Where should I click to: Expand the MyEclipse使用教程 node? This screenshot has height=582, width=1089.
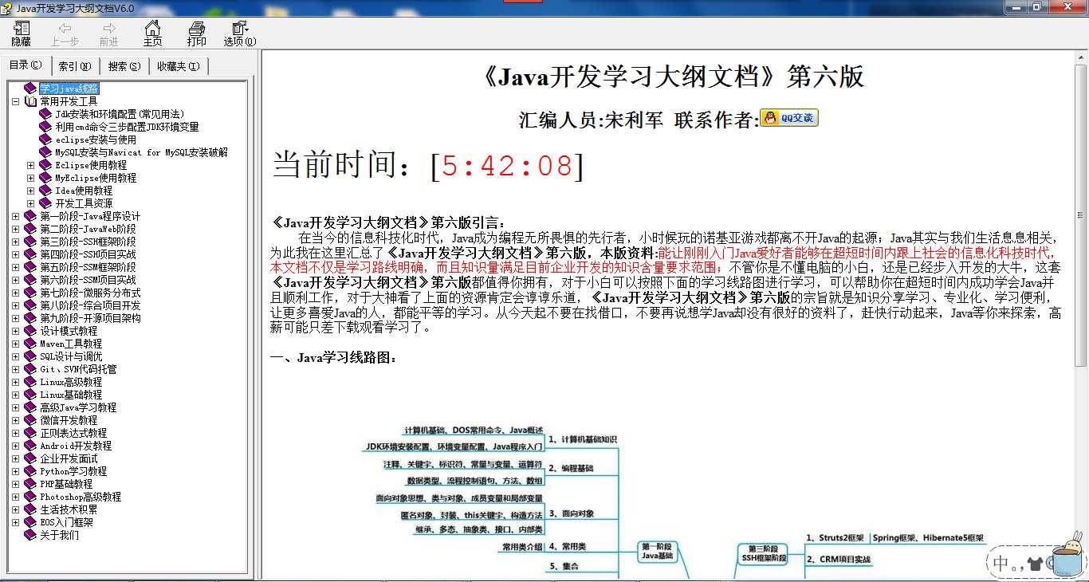pos(30,178)
